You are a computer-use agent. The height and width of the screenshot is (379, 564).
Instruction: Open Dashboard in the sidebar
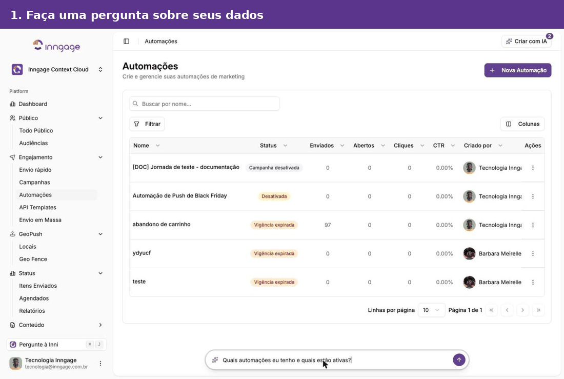pyautogui.click(x=33, y=104)
